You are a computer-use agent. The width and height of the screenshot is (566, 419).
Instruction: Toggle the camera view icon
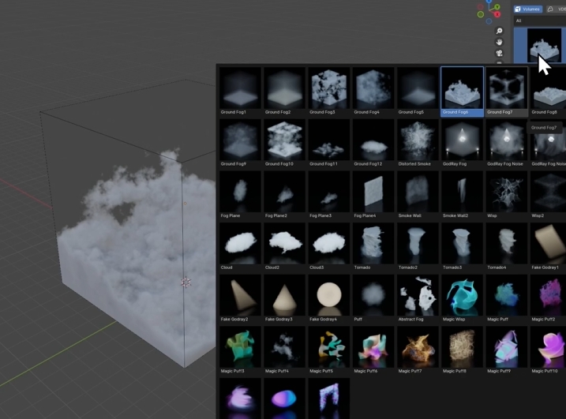499,54
